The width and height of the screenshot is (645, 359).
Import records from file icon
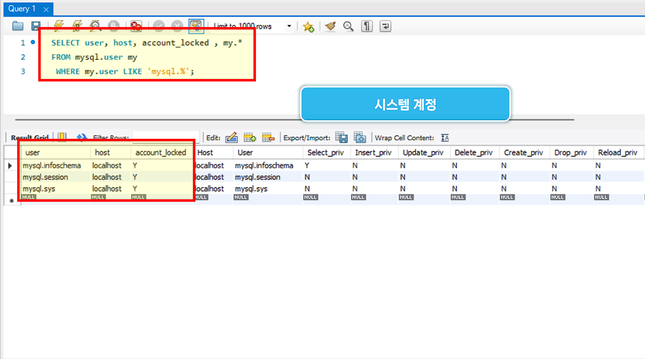point(359,137)
